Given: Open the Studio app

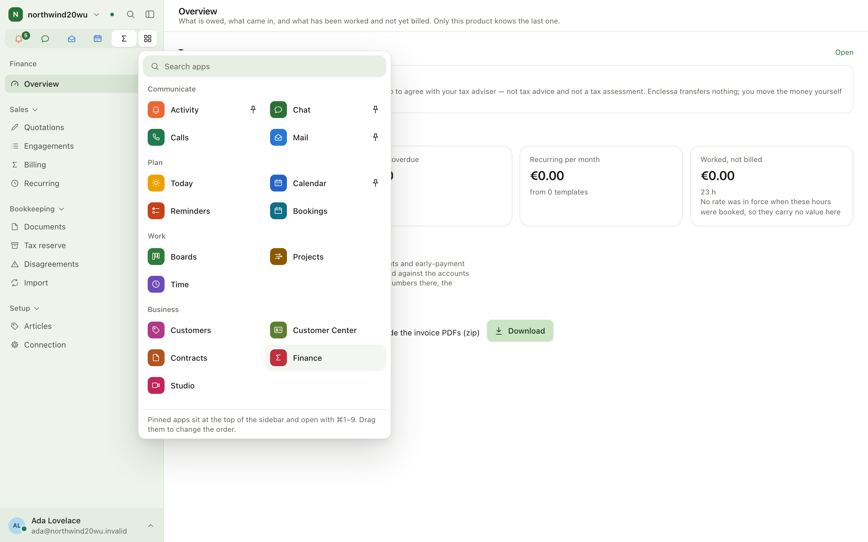Looking at the screenshot, I should click(203, 385).
